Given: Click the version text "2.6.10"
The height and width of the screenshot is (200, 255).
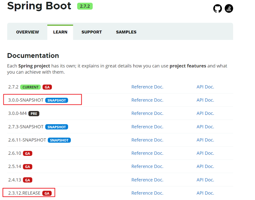Looking at the screenshot, I should tap(15, 153).
